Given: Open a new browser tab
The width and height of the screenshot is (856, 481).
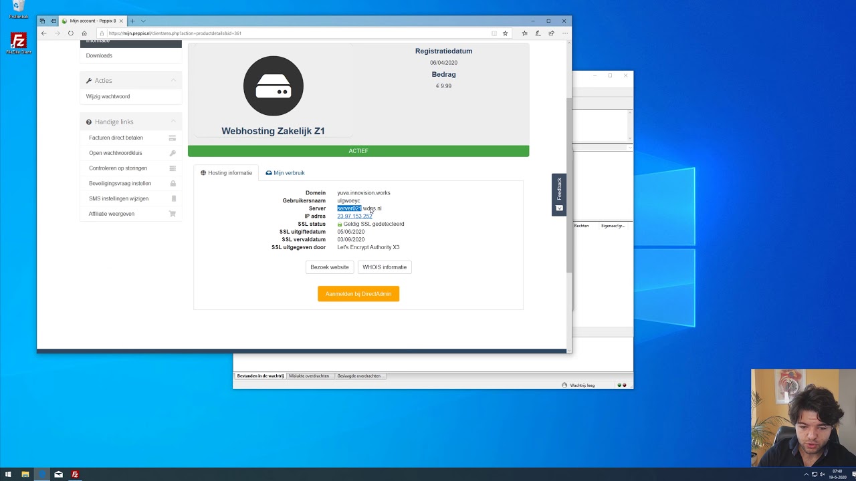Looking at the screenshot, I should click(132, 21).
